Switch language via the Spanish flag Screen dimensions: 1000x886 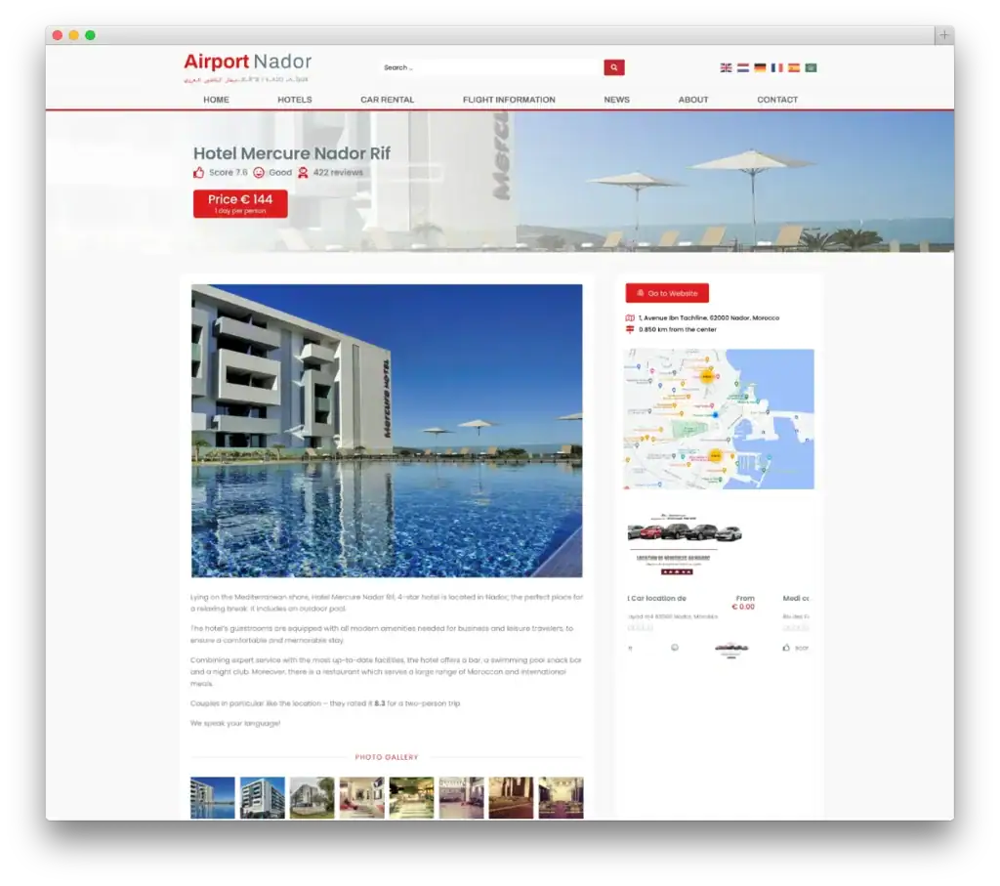tap(793, 67)
